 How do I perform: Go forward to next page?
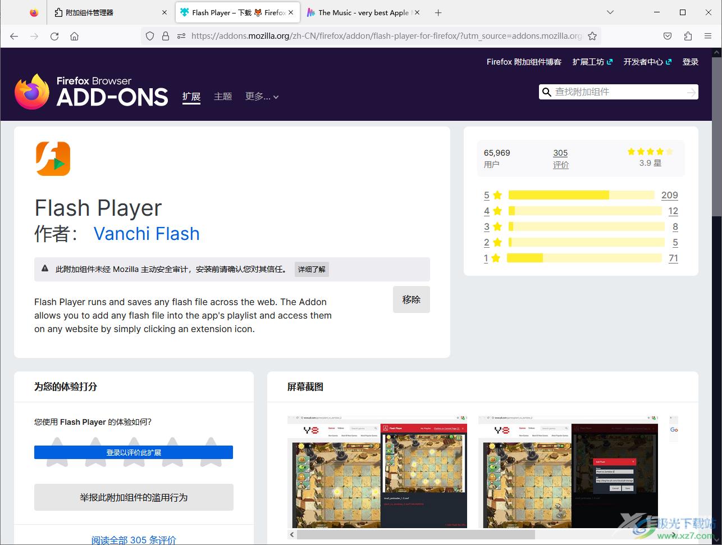[x=34, y=36]
